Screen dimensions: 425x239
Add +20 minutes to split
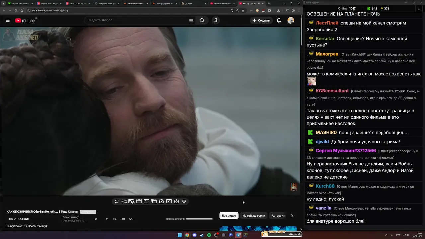[131, 219]
